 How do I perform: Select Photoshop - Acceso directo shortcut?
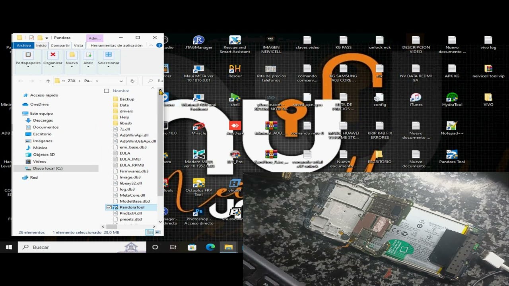[198, 216]
